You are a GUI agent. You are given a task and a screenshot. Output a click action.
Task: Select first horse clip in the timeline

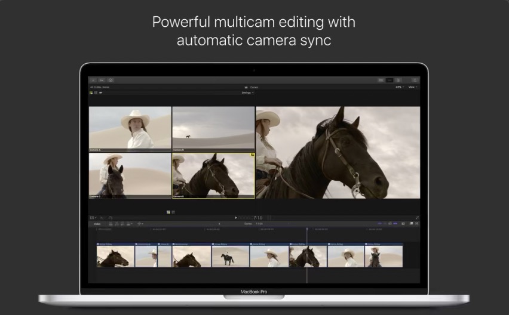click(x=115, y=257)
